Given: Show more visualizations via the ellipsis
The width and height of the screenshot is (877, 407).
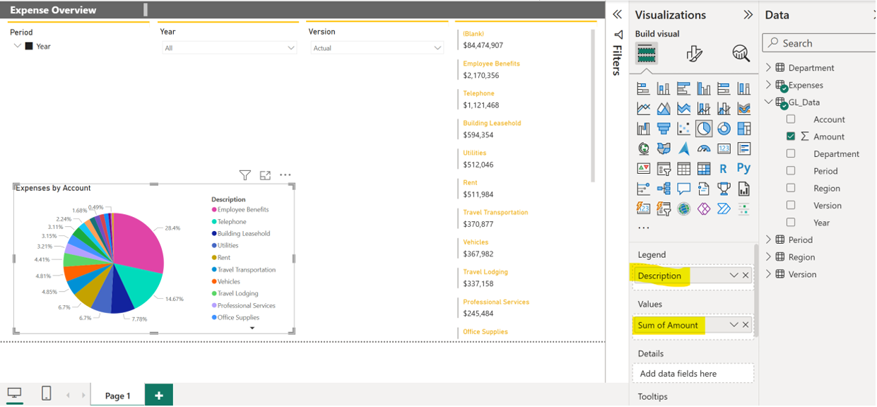Looking at the screenshot, I should point(643,228).
